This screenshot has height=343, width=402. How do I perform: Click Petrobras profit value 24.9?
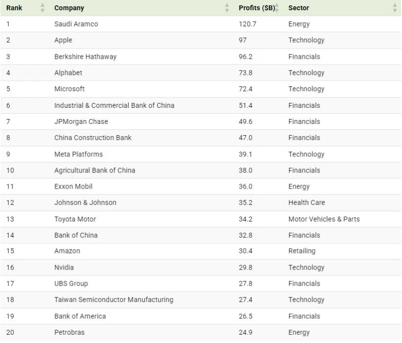pyautogui.click(x=246, y=332)
